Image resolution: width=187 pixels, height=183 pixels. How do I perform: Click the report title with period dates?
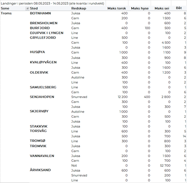52,3
